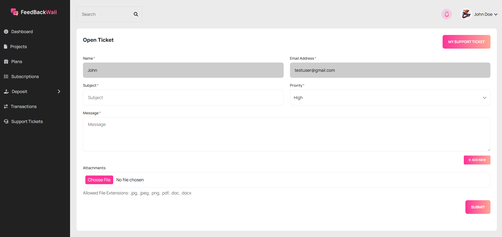The width and height of the screenshot is (502, 237).
Task: Open the Priority dropdown
Action: pos(390,97)
